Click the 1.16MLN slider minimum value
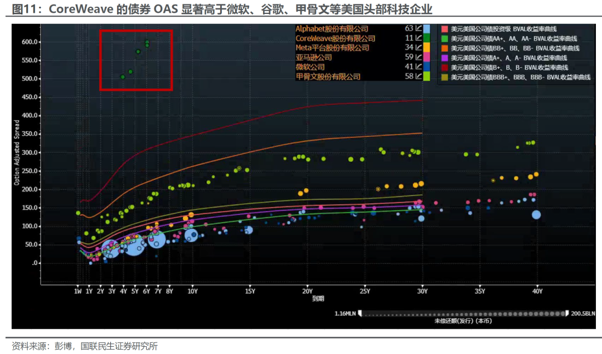 coord(345,314)
